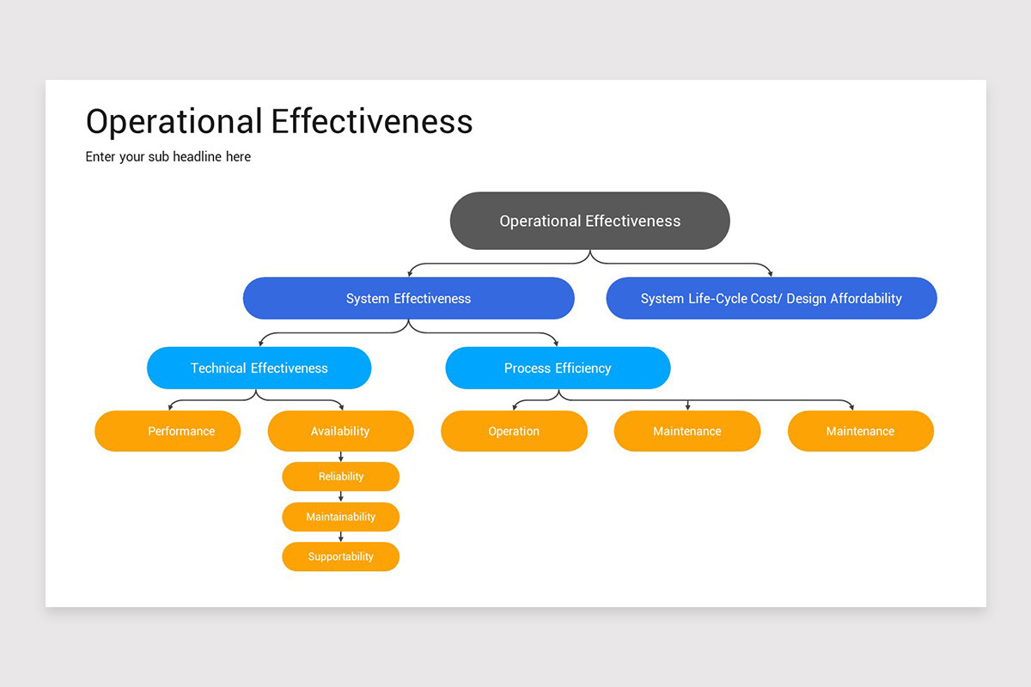Image resolution: width=1031 pixels, height=687 pixels.
Task: Select the Reliability sub-node
Action: [x=340, y=476]
